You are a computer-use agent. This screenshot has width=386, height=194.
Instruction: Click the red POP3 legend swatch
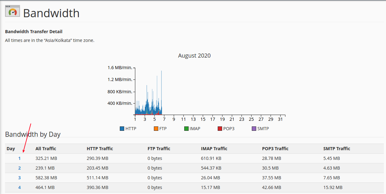point(220,129)
